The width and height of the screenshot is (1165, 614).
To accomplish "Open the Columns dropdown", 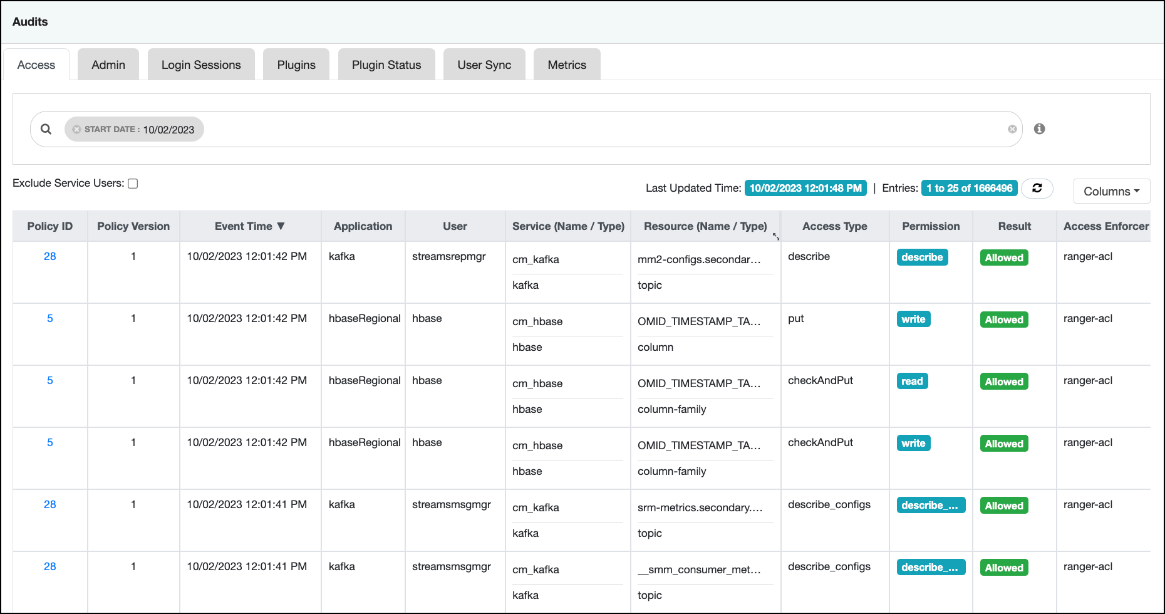I will click(x=1111, y=191).
